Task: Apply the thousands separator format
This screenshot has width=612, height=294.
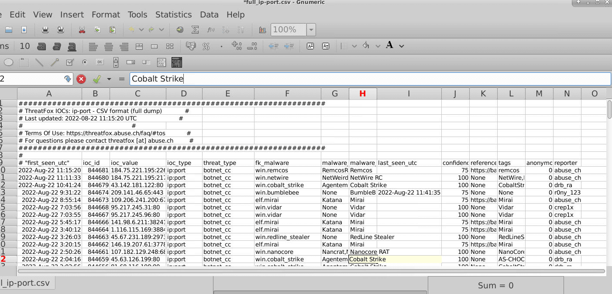Action: pos(221,46)
